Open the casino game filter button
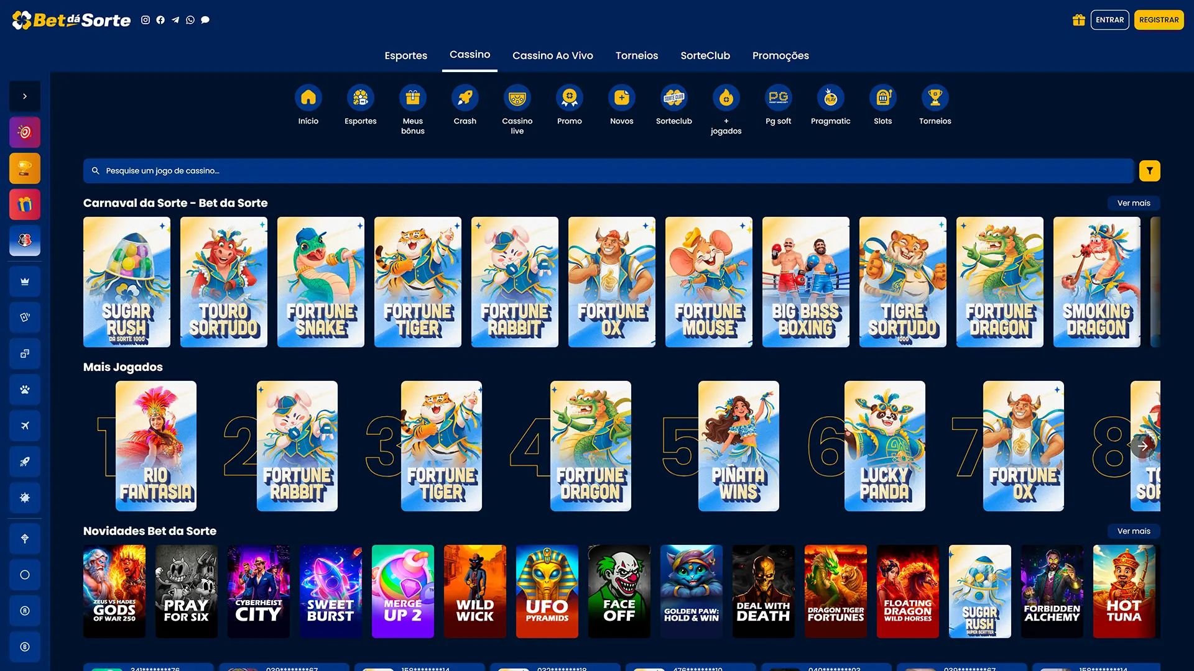This screenshot has height=671, width=1194. 1150,171
